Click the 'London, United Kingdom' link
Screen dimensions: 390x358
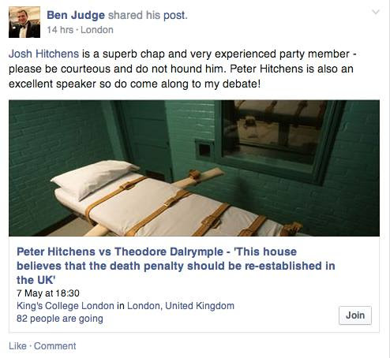pyautogui.click(x=181, y=306)
